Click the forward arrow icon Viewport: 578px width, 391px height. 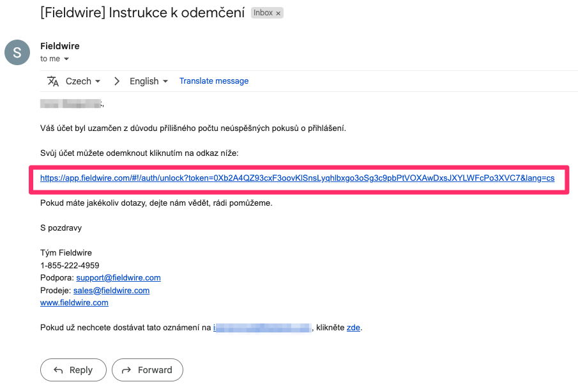(x=126, y=370)
